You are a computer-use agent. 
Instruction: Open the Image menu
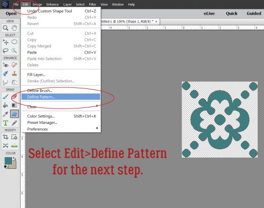click(x=37, y=4)
